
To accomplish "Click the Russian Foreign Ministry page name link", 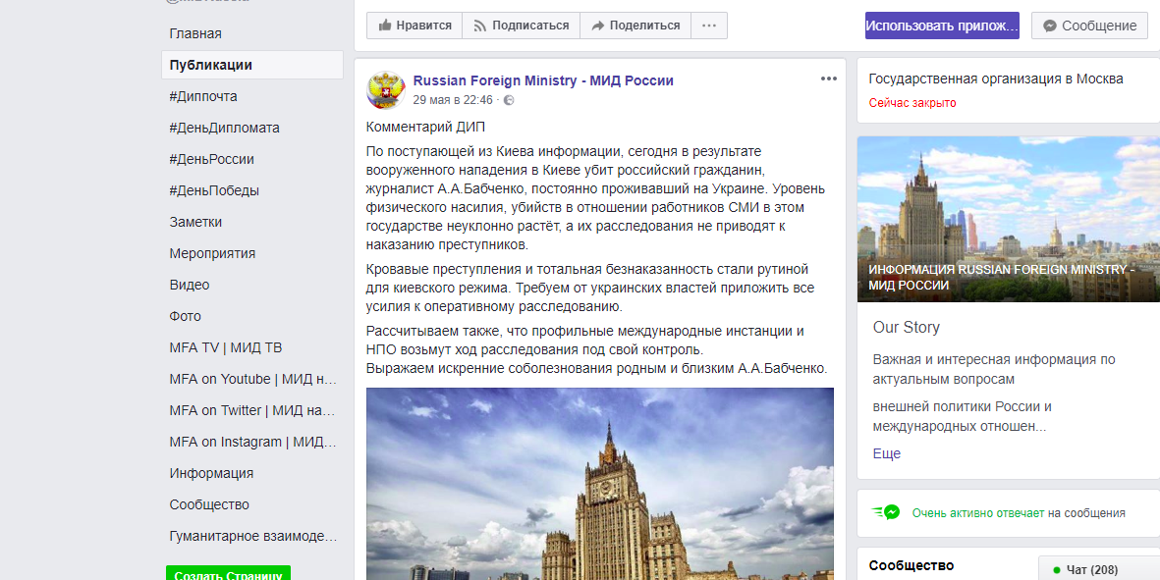I will pyautogui.click(x=543, y=80).
